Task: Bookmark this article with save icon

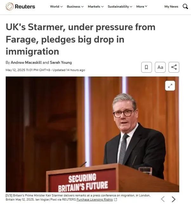Action: 146,67
